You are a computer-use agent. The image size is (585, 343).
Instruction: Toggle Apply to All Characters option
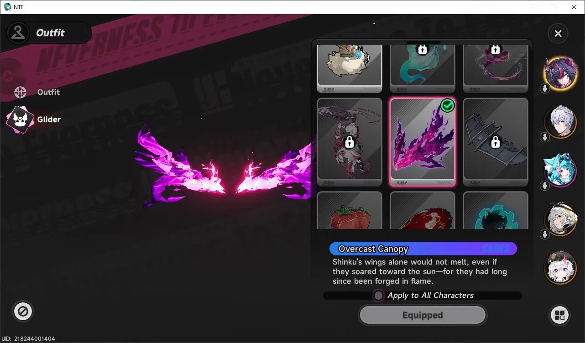click(x=378, y=296)
